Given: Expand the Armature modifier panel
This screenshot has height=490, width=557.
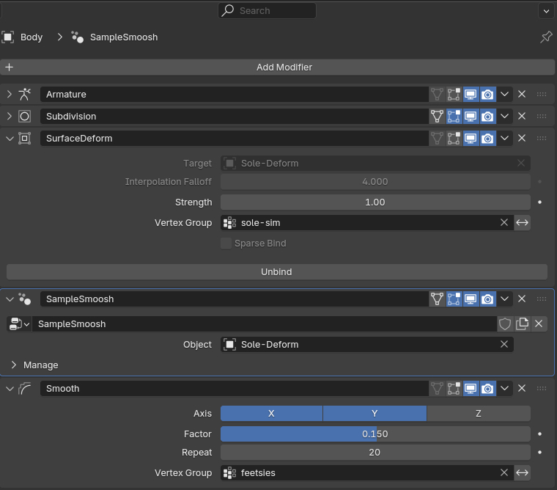Looking at the screenshot, I should point(10,94).
